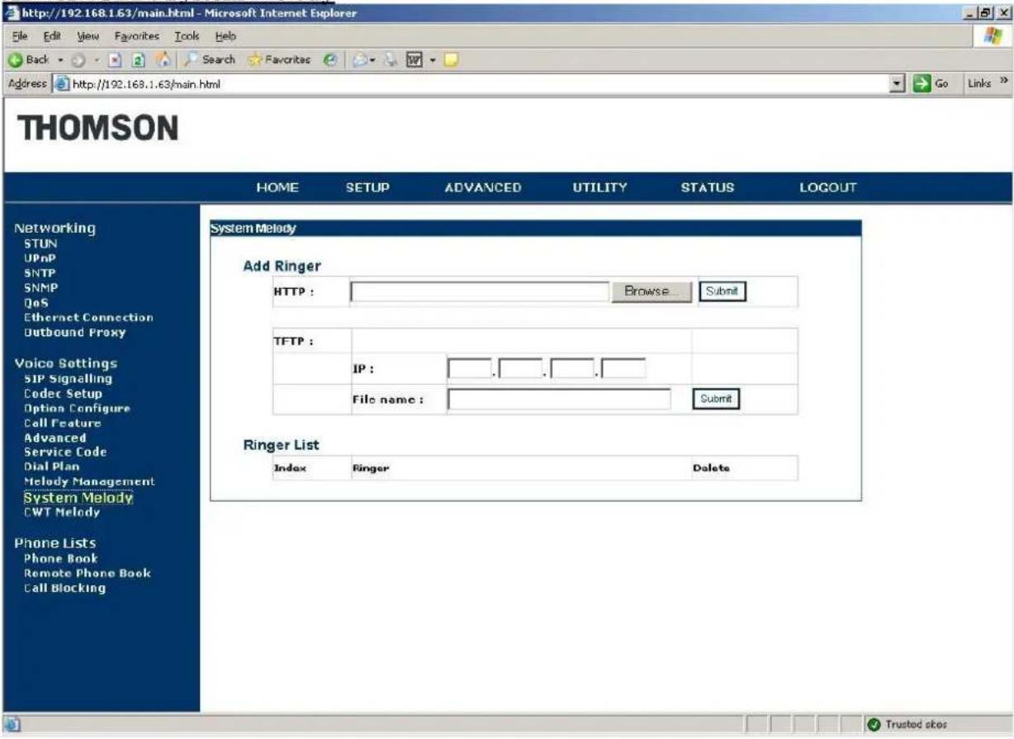1014x739 pixels.
Task: Click the HTTP file path field
Action: pos(481,291)
